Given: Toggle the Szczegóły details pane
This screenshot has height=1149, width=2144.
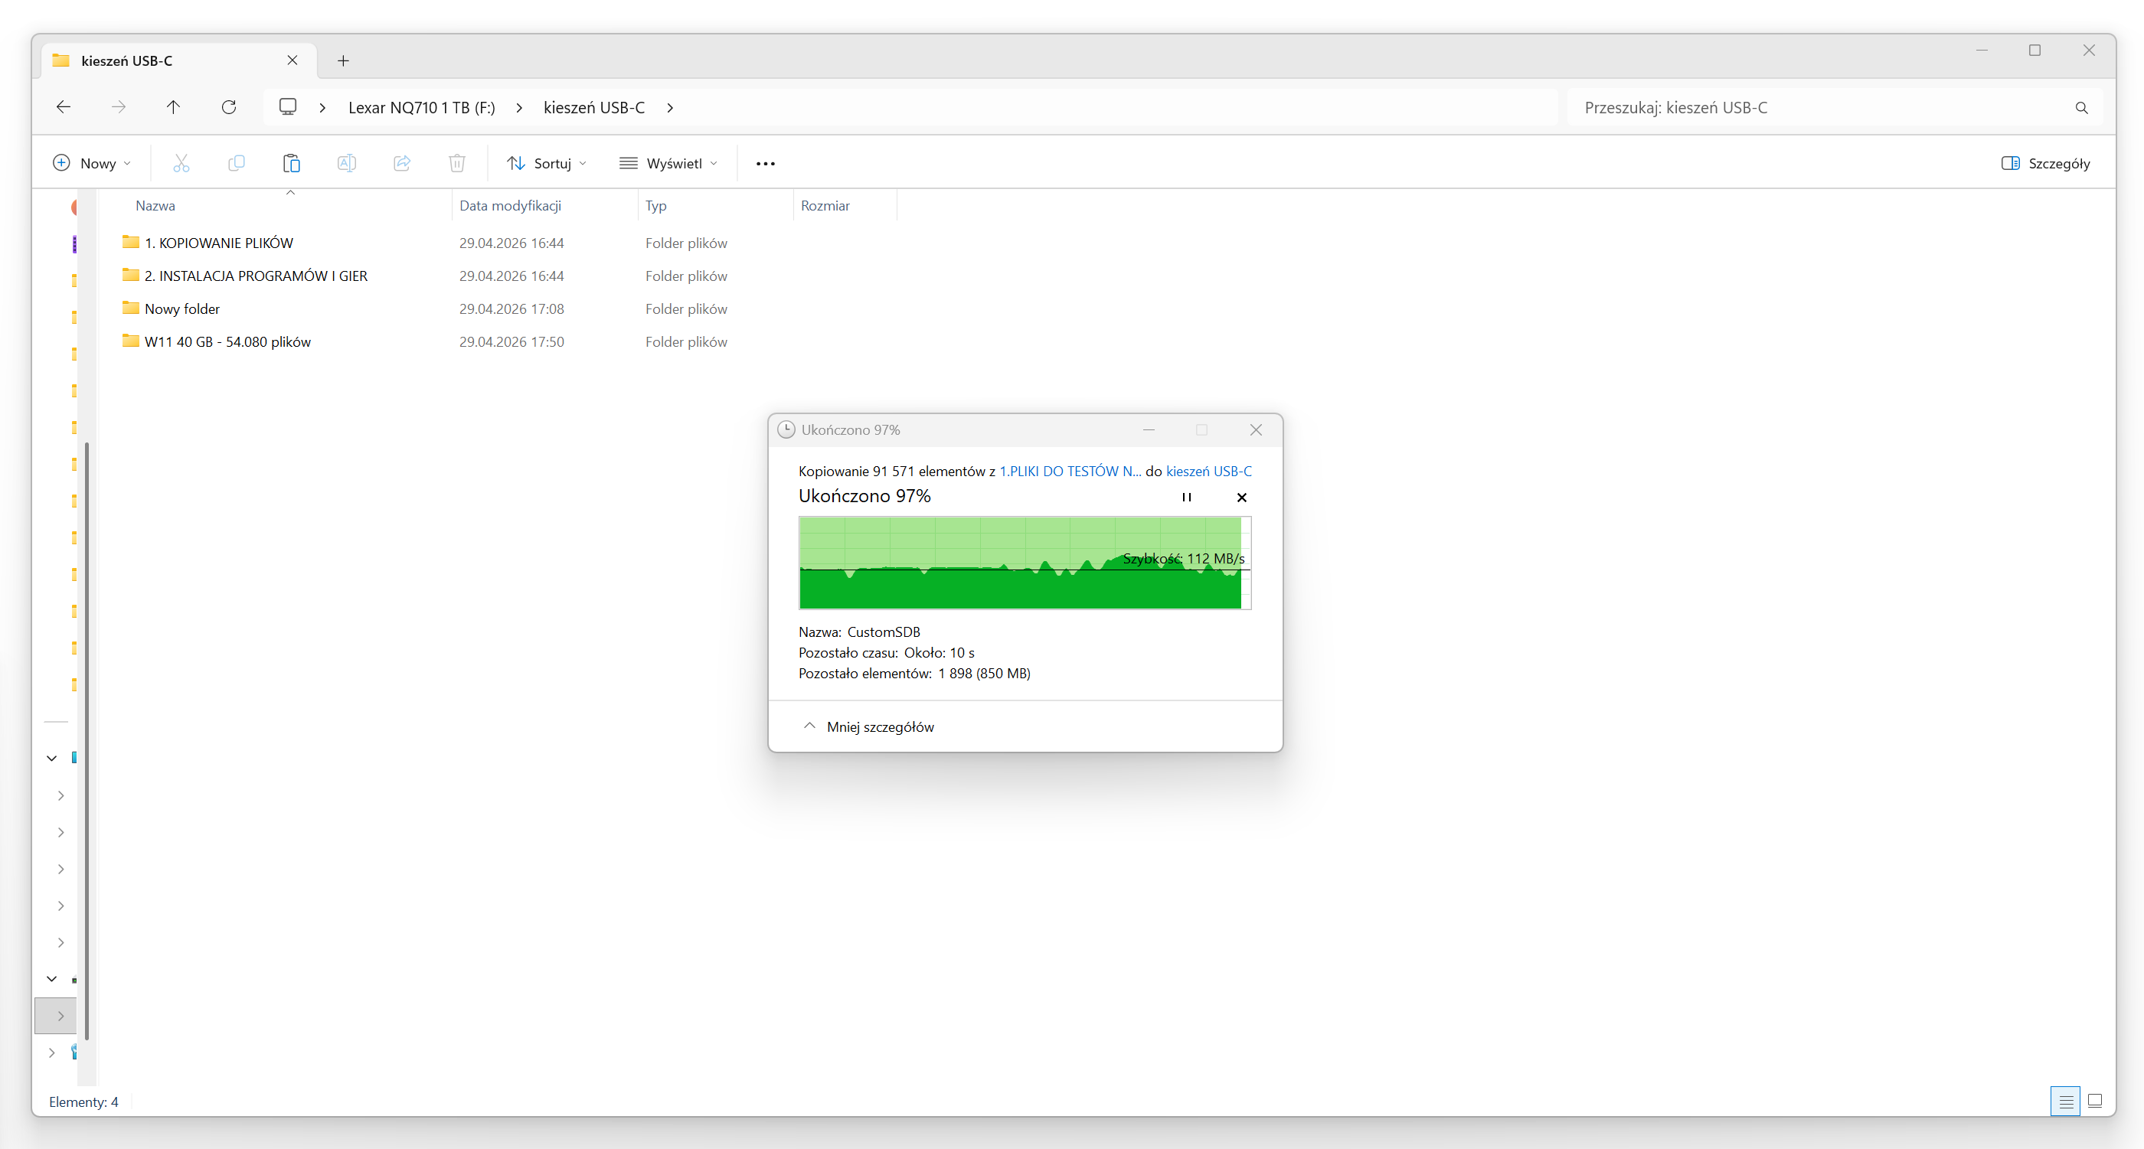Looking at the screenshot, I should click(x=2046, y=163).
